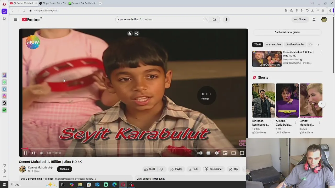Open Opera easy setup sliders icon
335x188 pixels.
click(x=318, y=10)
